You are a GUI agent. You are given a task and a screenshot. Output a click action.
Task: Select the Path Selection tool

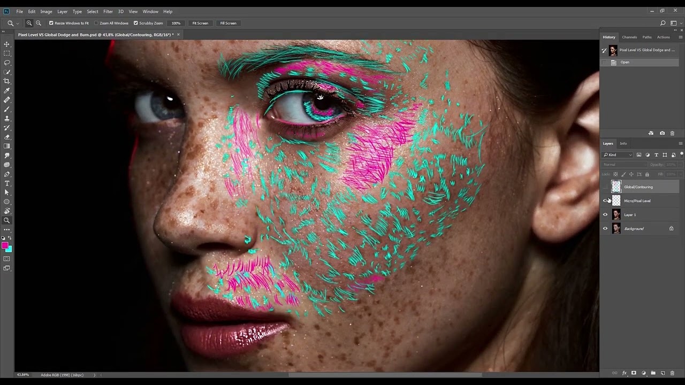[x=7, y=192]
